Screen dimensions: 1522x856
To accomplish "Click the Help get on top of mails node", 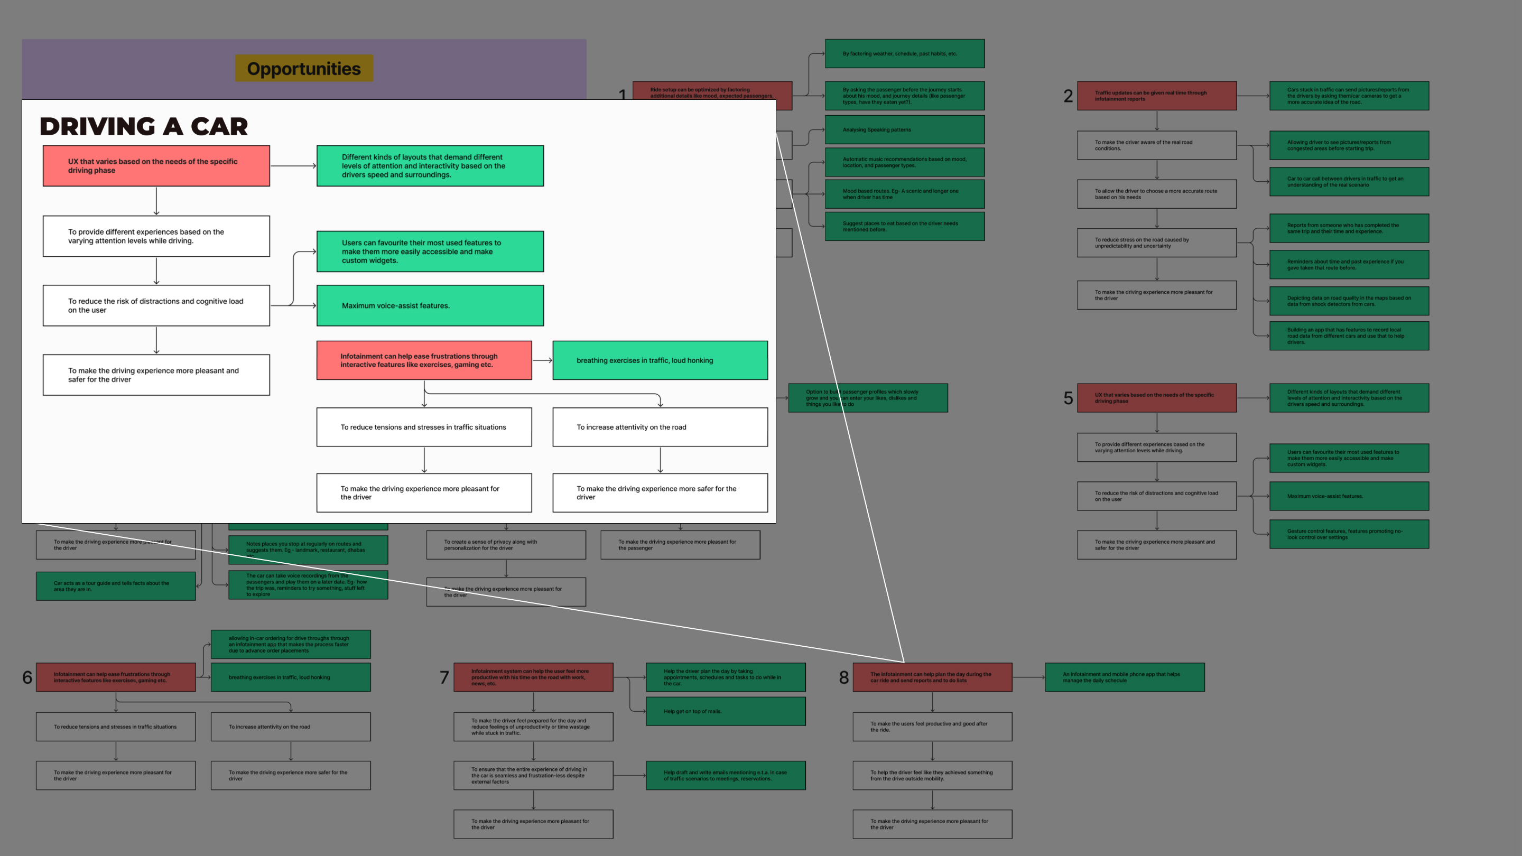I will [x=725, y=711].
